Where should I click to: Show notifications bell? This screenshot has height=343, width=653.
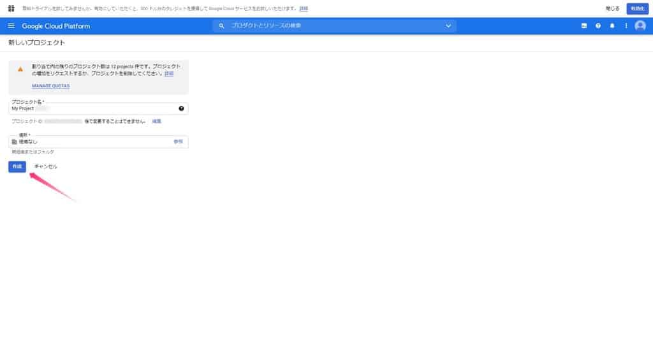tap(612, 26)
